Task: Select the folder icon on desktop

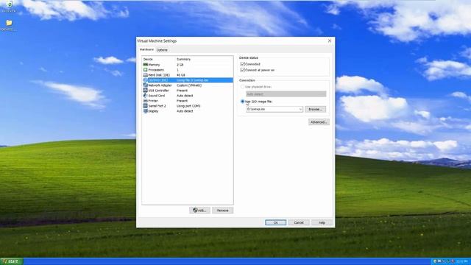Action: pos(9,23)
